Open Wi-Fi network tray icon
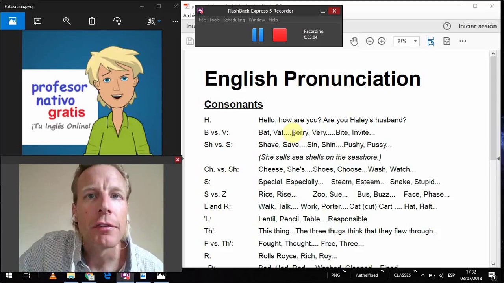Viewport: 504px width, 283px height. [441, 275]
